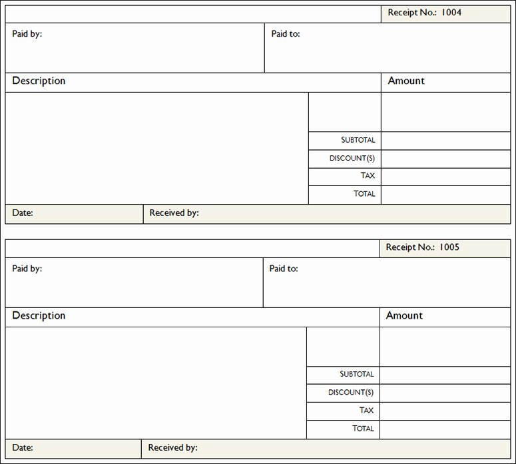The height and width of the screenshot is (464, 516).
Task: Select the Subtotal amount cell of receipt 1005
Action: 445,375
